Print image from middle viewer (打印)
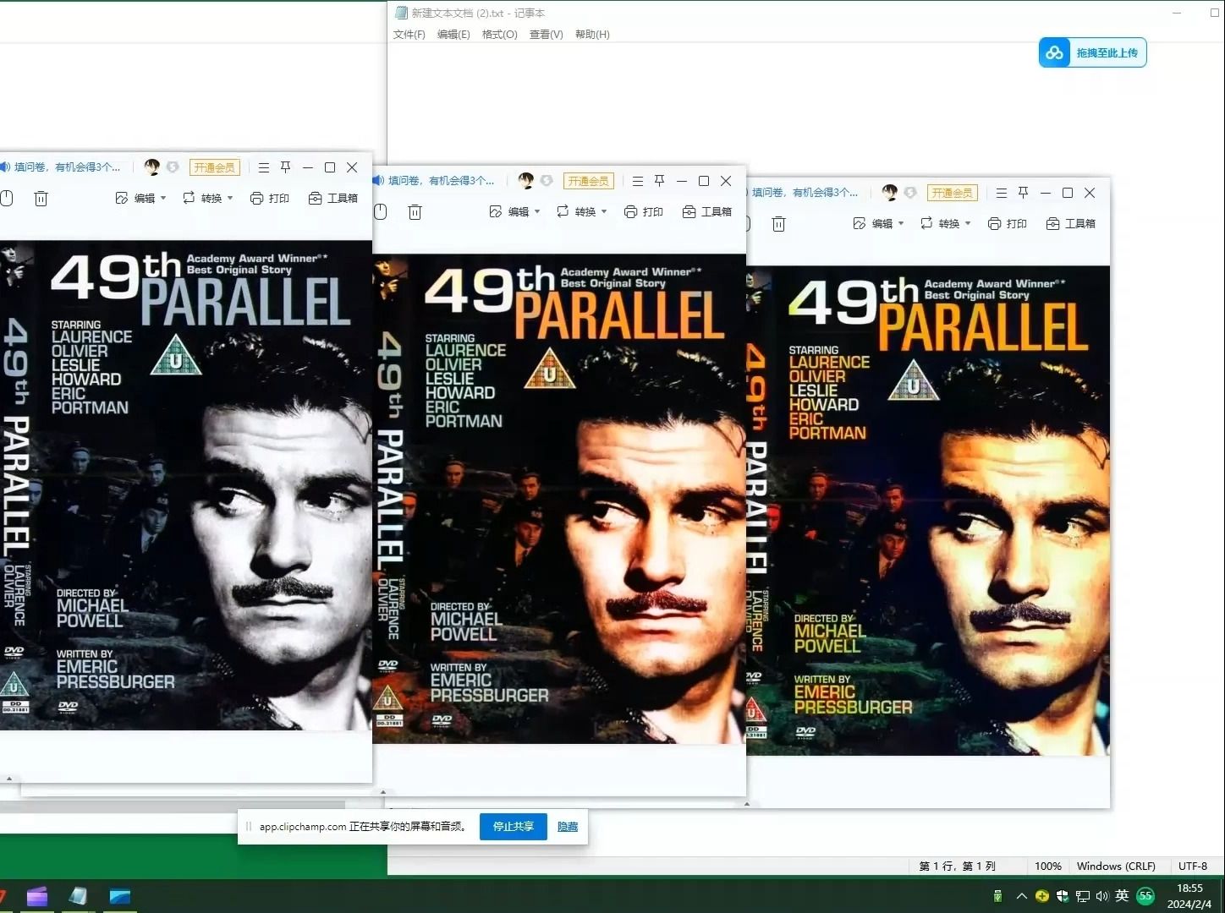 [x=644, y=211]
